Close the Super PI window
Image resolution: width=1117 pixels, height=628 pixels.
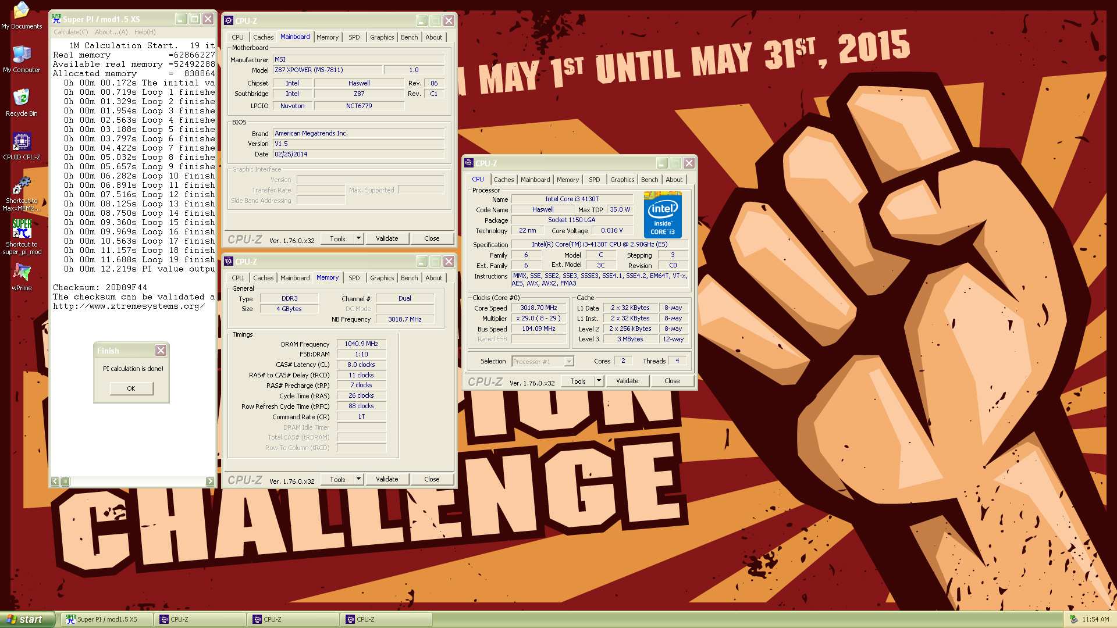point(208,19)
